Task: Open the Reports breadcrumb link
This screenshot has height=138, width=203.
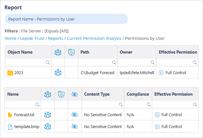Action: (56, 39)
